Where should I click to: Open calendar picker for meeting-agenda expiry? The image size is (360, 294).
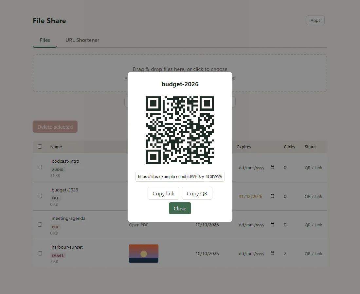click(272, 224)
